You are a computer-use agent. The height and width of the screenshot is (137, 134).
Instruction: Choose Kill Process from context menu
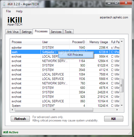[76, 55]
